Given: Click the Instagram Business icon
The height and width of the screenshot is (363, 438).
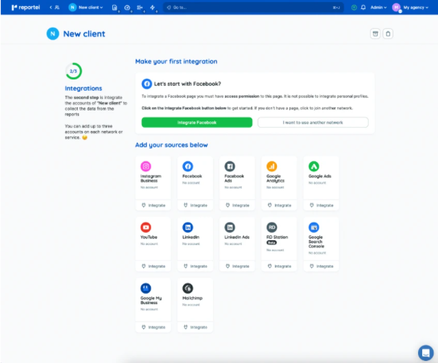Looking at the screenshot, I should point(146,166).
